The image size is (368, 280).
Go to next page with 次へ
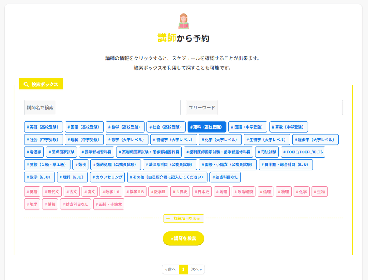tap(197, 270)
